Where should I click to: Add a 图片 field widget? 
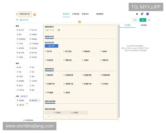click(x=22, y=67)
